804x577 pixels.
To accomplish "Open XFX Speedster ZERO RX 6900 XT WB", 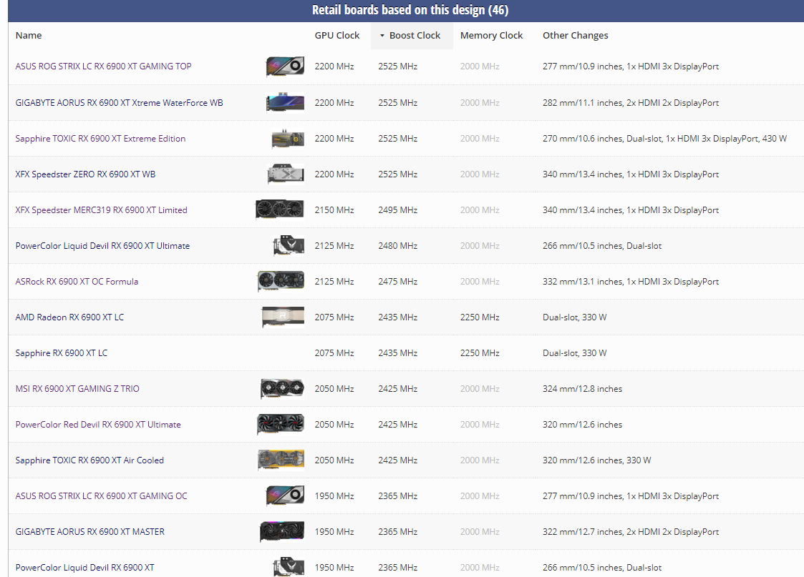I will pyautogui.click(x=85, y=174).
